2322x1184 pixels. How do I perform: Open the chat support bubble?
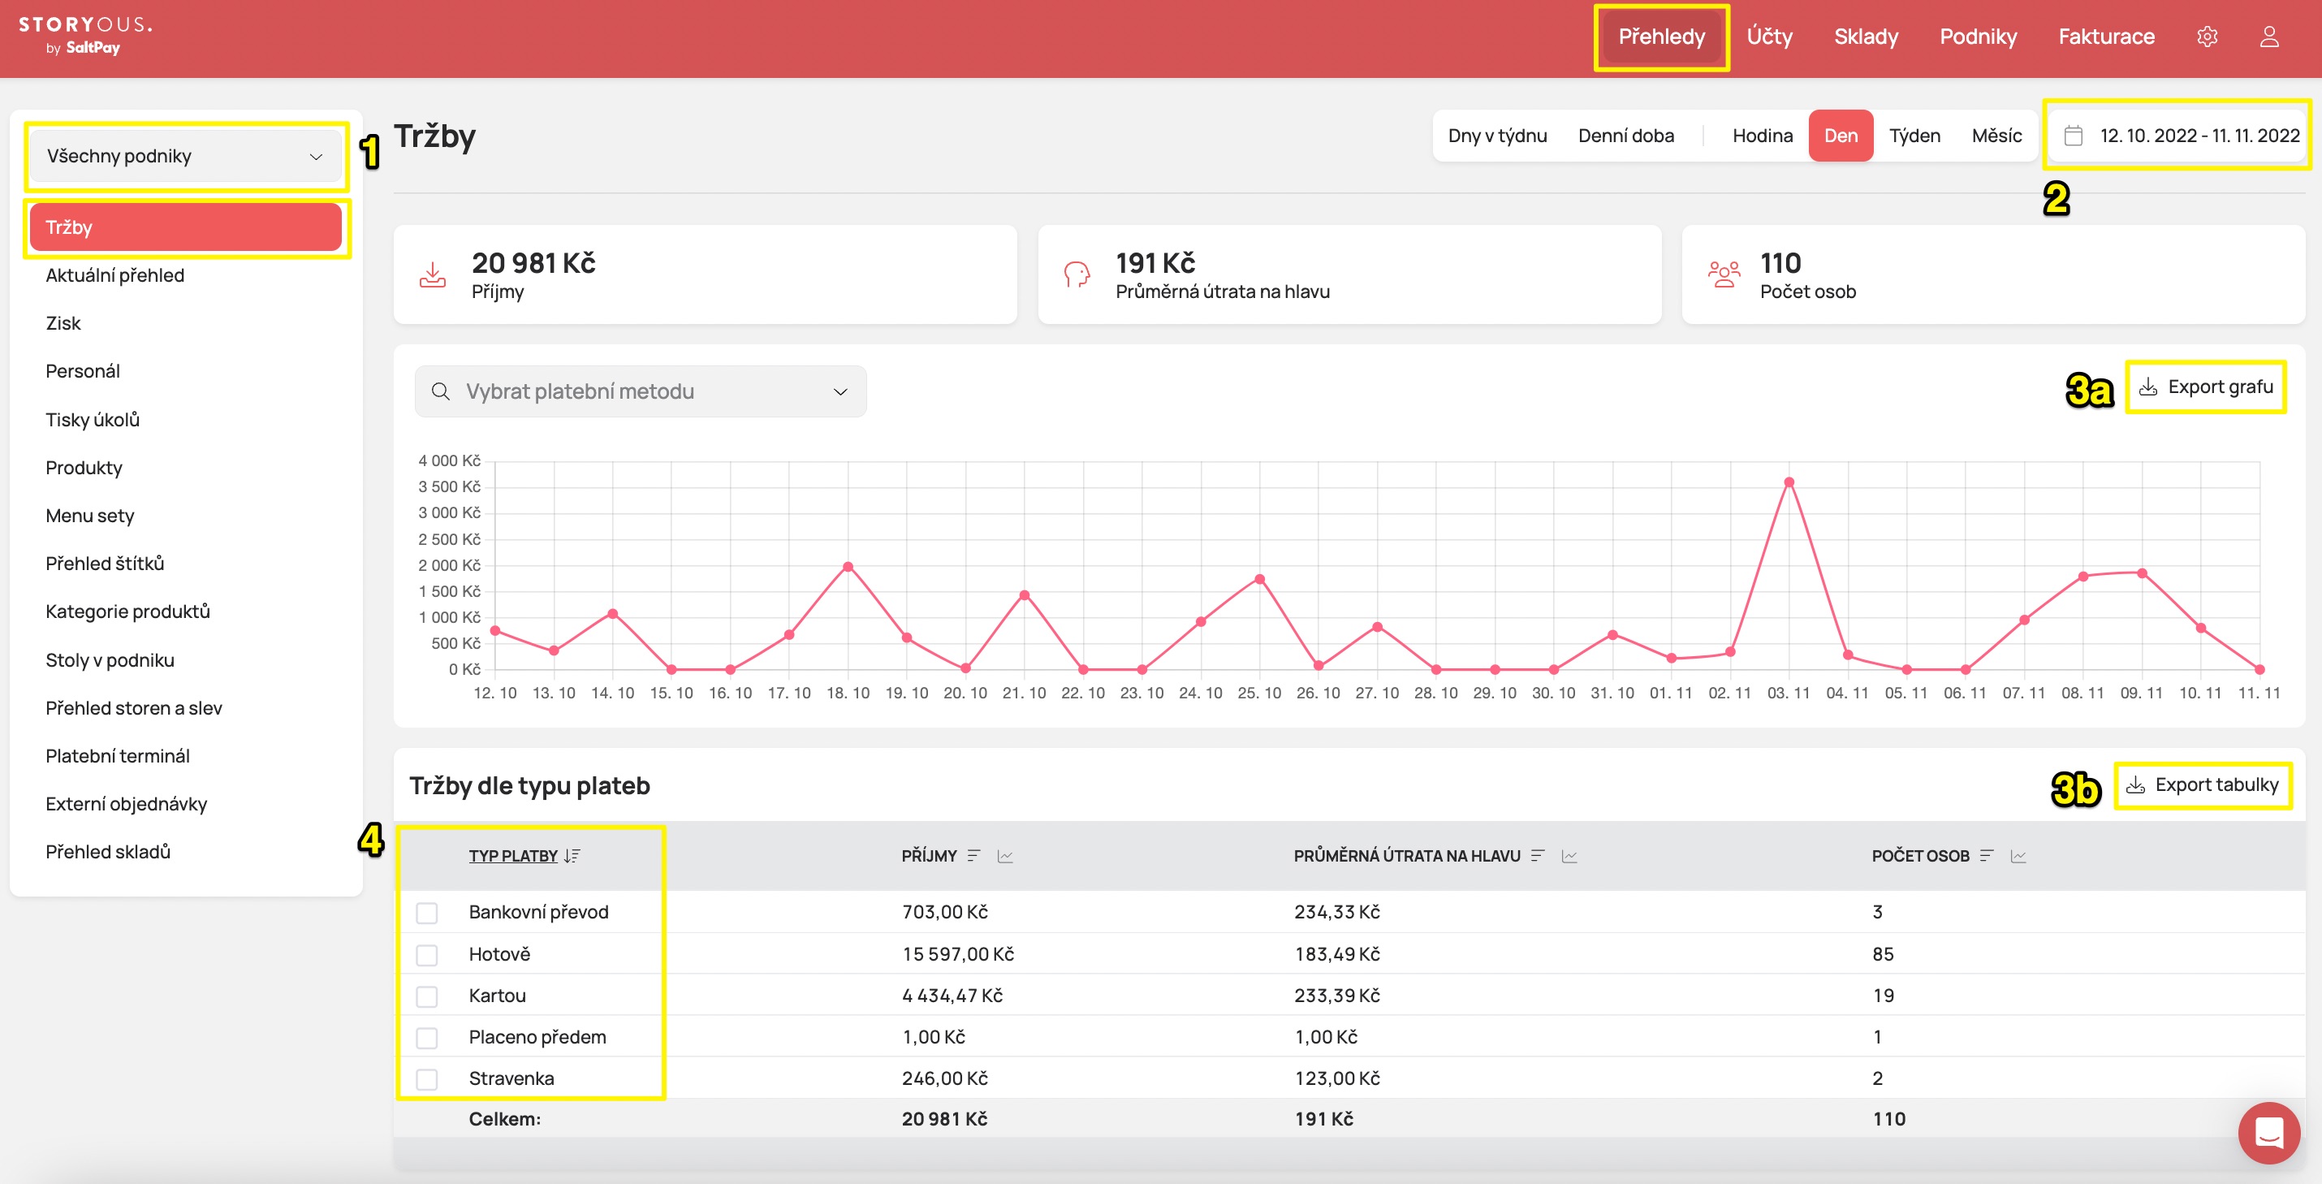[2268, 1132]
